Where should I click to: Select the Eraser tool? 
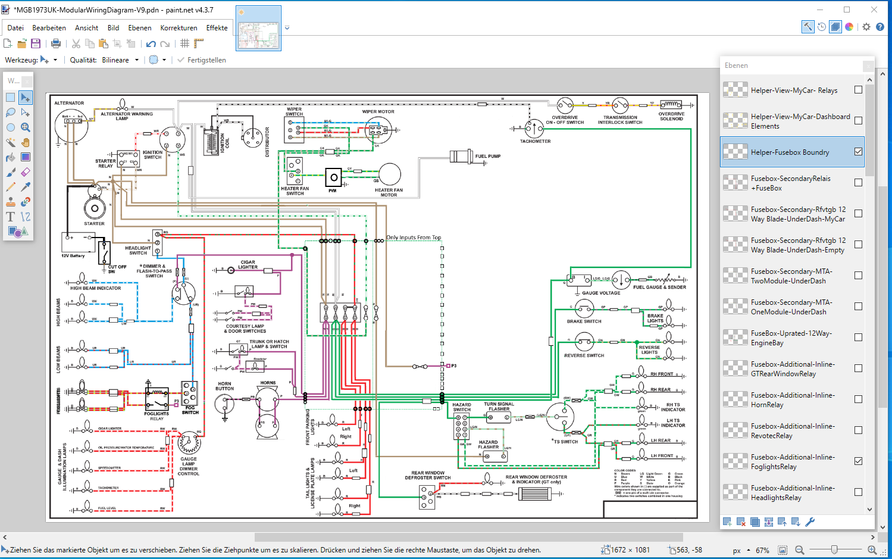tap(25, 172)
